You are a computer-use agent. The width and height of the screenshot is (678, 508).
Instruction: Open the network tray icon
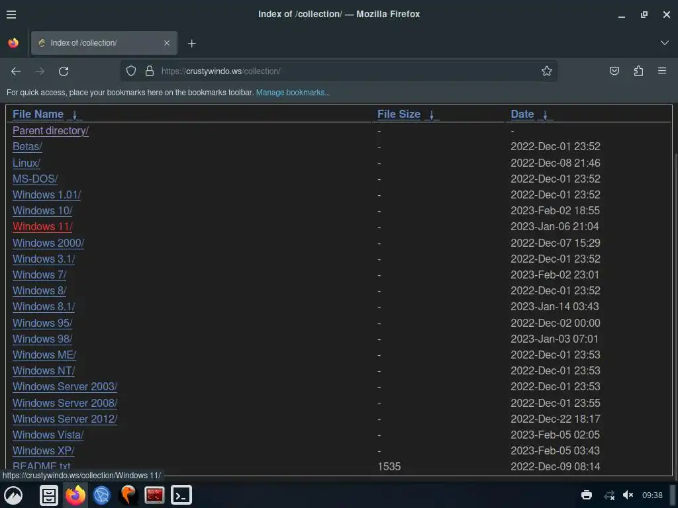609,495
